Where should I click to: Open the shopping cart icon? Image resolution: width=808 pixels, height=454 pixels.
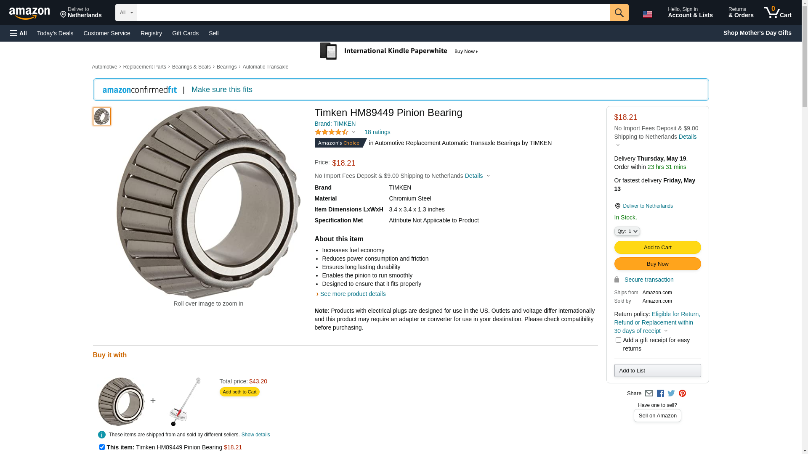[x=778, y=13]
